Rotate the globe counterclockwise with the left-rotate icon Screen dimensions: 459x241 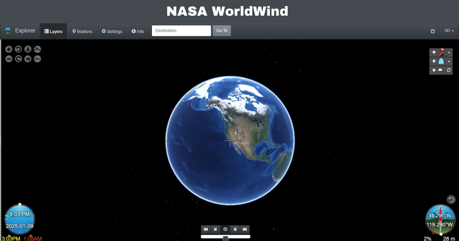point(18,49)
